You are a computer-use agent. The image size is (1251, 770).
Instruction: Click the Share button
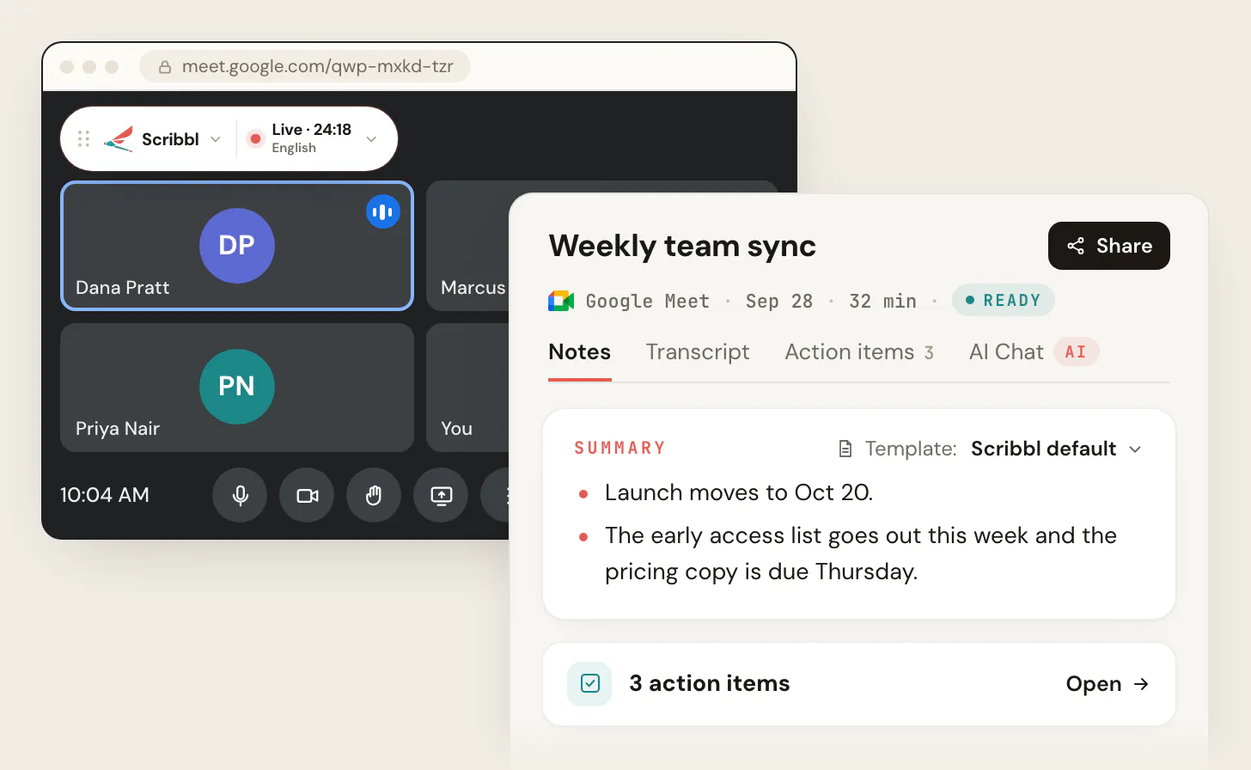[1109, 246]
